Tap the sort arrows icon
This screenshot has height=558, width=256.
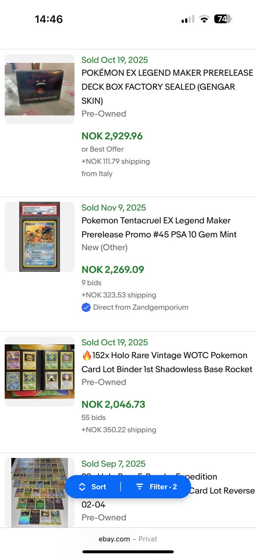click(82, 487)
